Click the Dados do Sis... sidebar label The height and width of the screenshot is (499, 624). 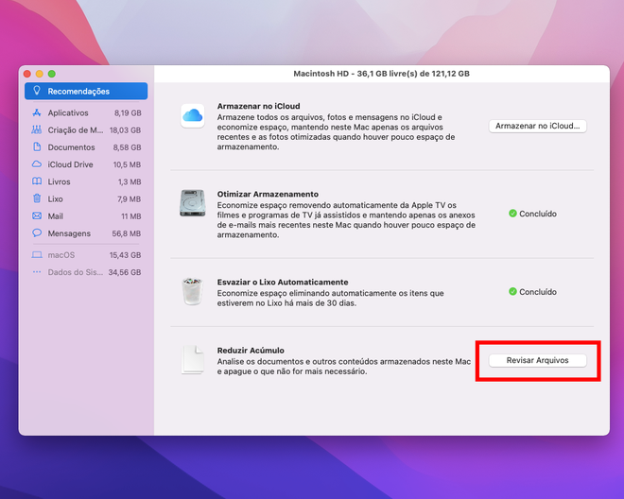pyautogui.click(x=76, y=272)
